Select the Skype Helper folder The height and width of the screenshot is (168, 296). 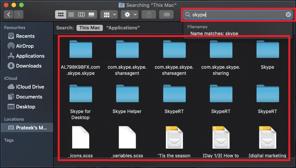[x=127, y=99]
